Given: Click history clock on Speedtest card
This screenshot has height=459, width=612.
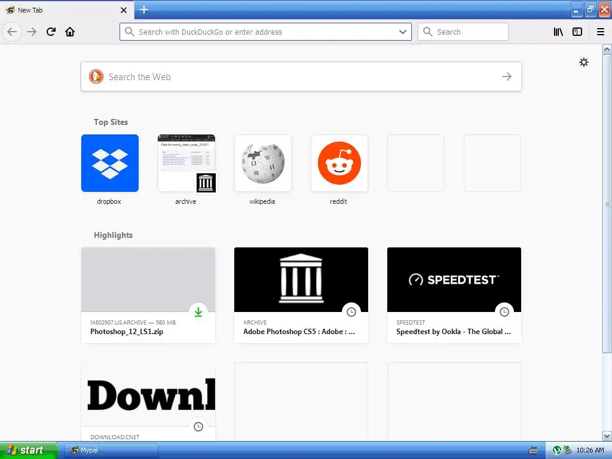Looking at the screenshot, I should (x=504, y=311).
